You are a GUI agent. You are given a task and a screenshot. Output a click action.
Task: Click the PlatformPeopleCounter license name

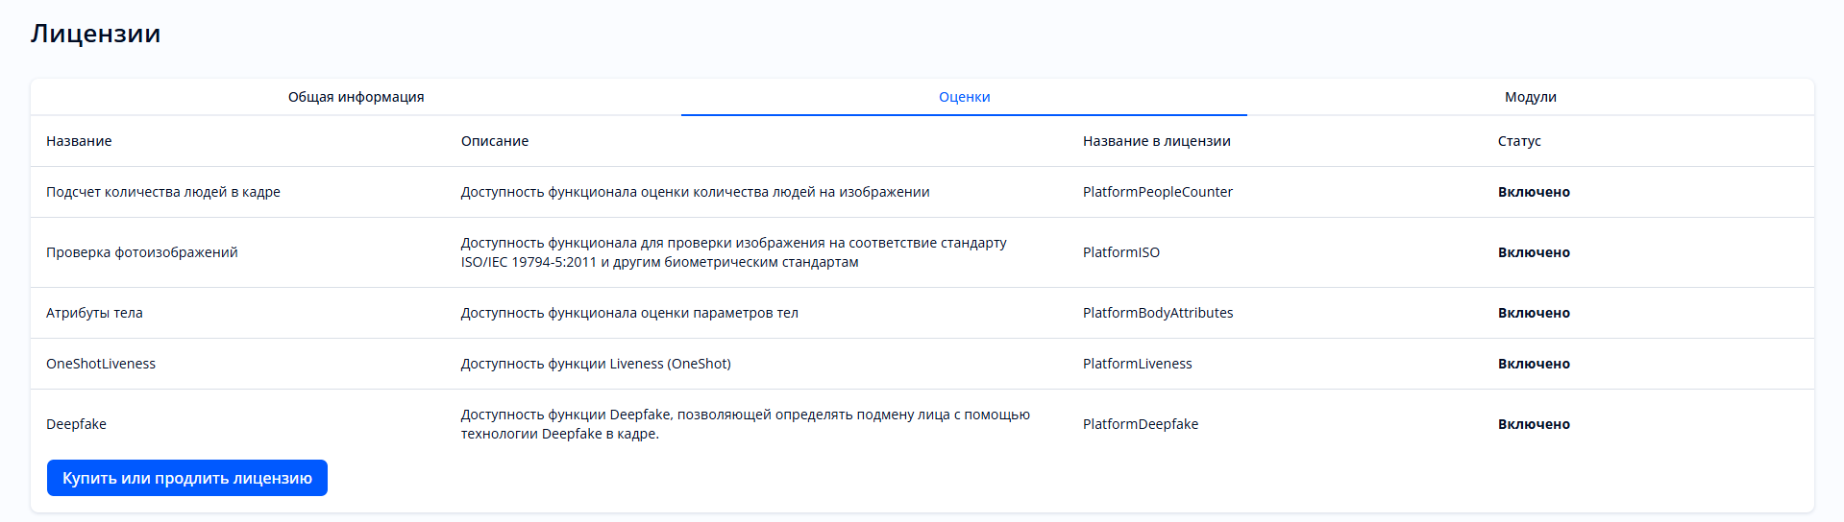point(1157,192)
